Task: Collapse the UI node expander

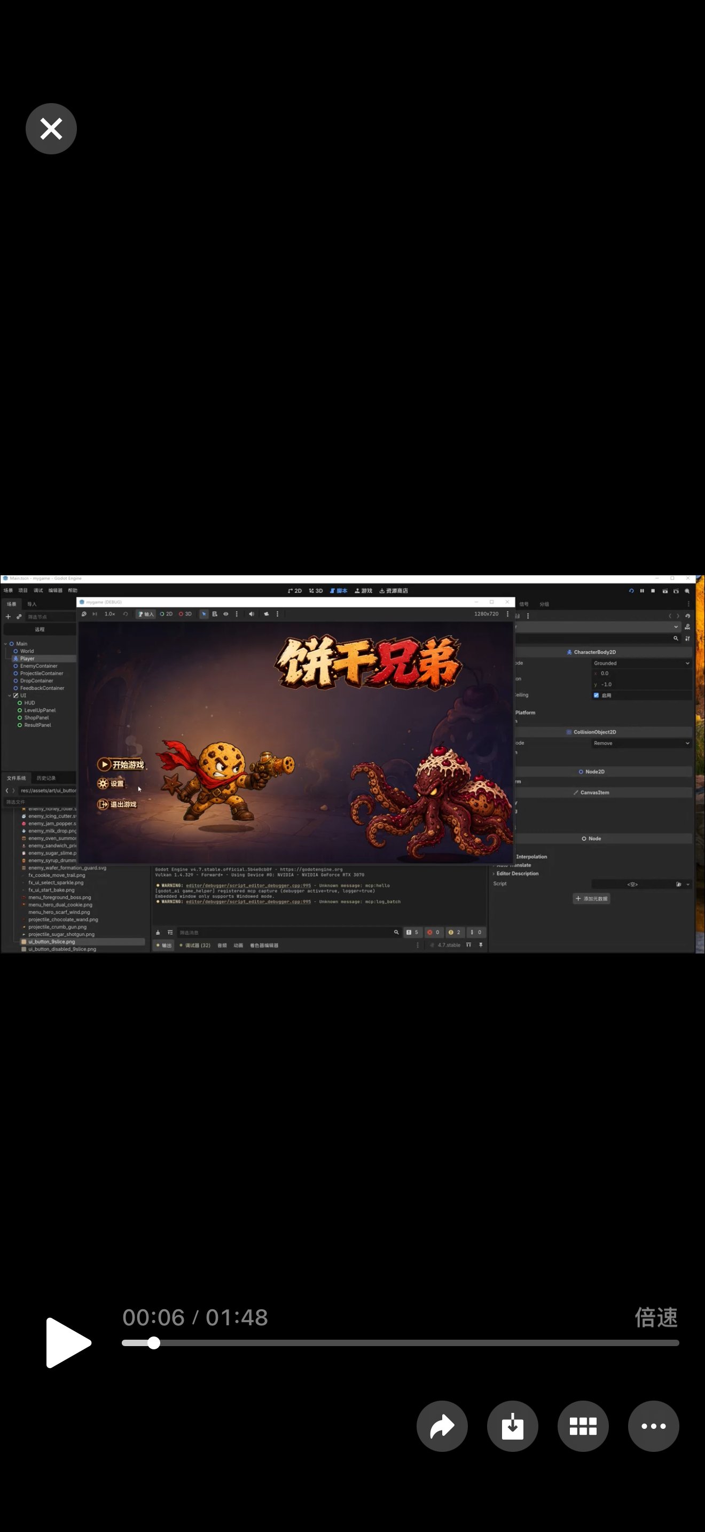Action: click(10, 695)
